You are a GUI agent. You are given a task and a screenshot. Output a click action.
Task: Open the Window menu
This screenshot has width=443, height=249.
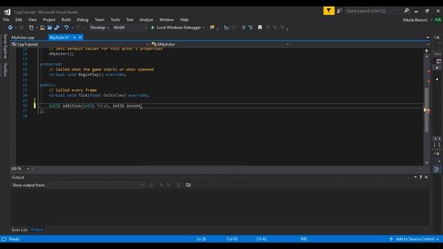pos(166,20)
